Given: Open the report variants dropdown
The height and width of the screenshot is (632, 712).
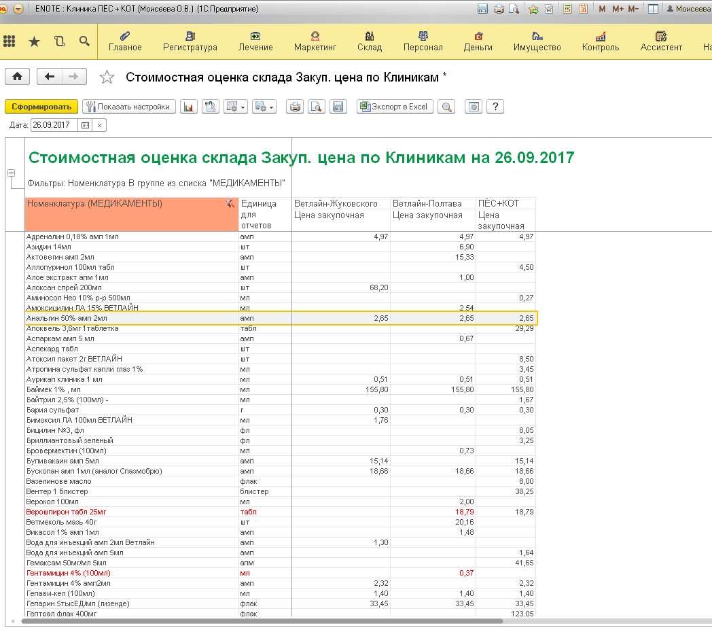Looking at the screenshot, I should click(x=235, y=107).
